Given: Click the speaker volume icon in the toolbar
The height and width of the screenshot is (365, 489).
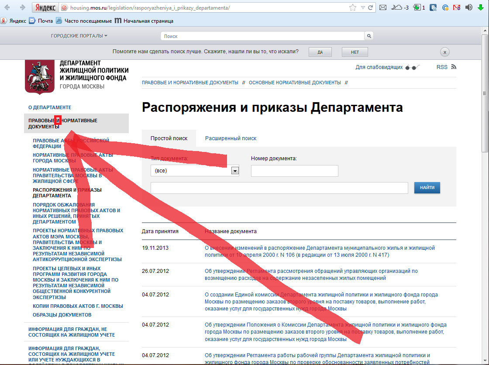Looking at the screenshot, I should pyautogui.click(x=469, y=7).
